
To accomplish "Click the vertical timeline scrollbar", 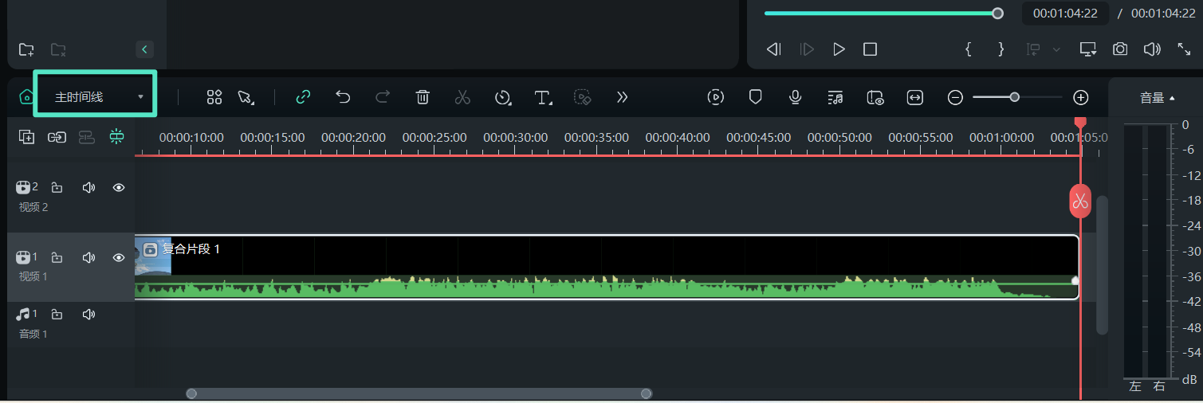I will pyautogui.click(x=1103, y=264).
